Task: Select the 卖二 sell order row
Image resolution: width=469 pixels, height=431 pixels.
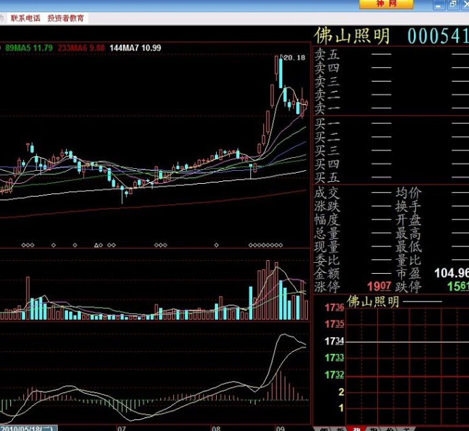Action: pos(391,95)
